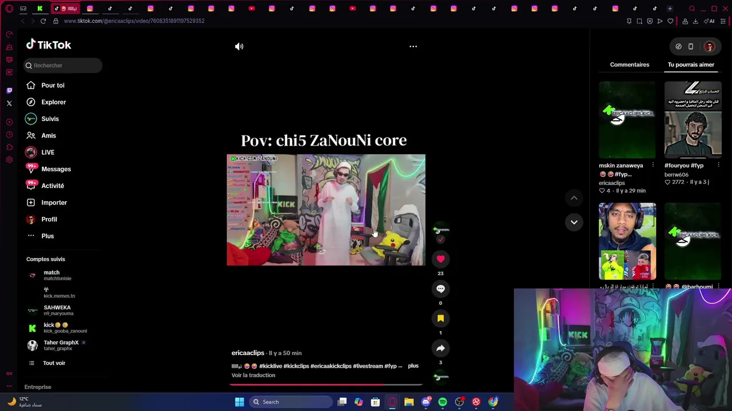Like the video with the red heart
Viewport: 732px width, 411px height.
click(x=440, y=259)
